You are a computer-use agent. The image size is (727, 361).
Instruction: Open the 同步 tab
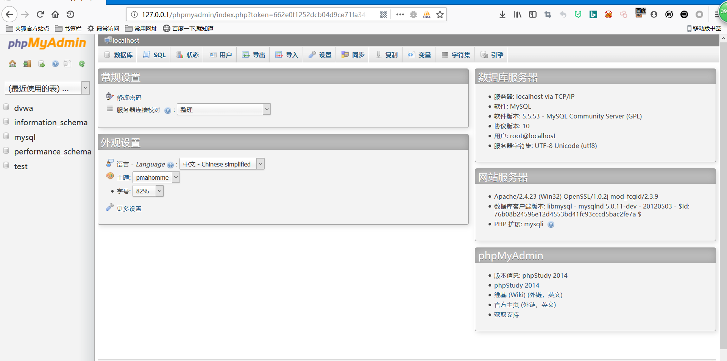coord(353,55)
